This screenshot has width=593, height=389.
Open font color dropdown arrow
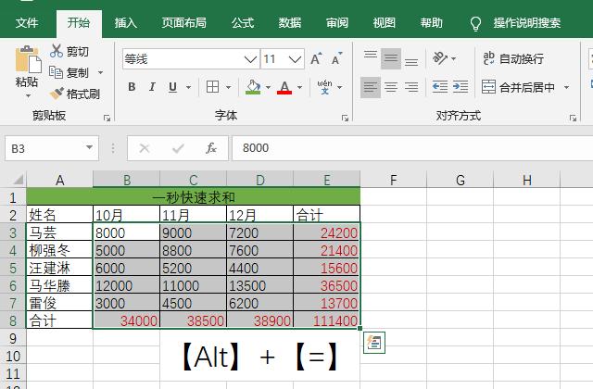click(x=300, y=87)
